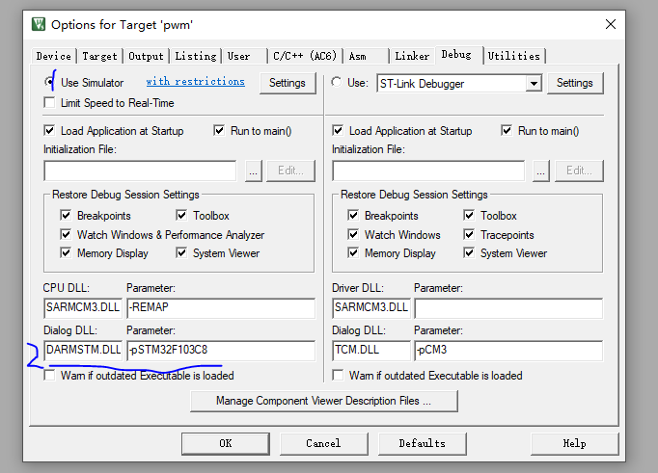658x473 pixels.
Task: Close the Options for Target dialog
Action: pyautogui.click(x=611, y=24)
